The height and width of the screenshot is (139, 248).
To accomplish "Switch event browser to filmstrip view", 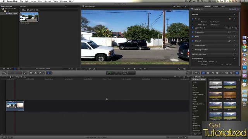I will point(15,69).
